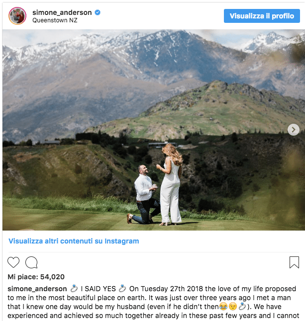Open Visualizza altri contenuti su Instagram link
The width and height of the screenshot is (305, 321).
tap(74, 241)
